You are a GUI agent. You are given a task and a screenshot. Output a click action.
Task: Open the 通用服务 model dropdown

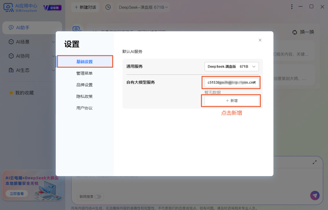[x=232, y=67]
